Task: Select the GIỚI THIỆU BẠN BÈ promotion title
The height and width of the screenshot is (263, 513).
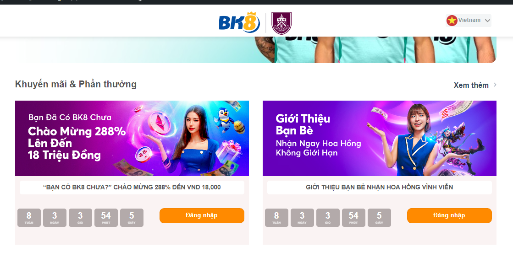Action: (380, 187)
